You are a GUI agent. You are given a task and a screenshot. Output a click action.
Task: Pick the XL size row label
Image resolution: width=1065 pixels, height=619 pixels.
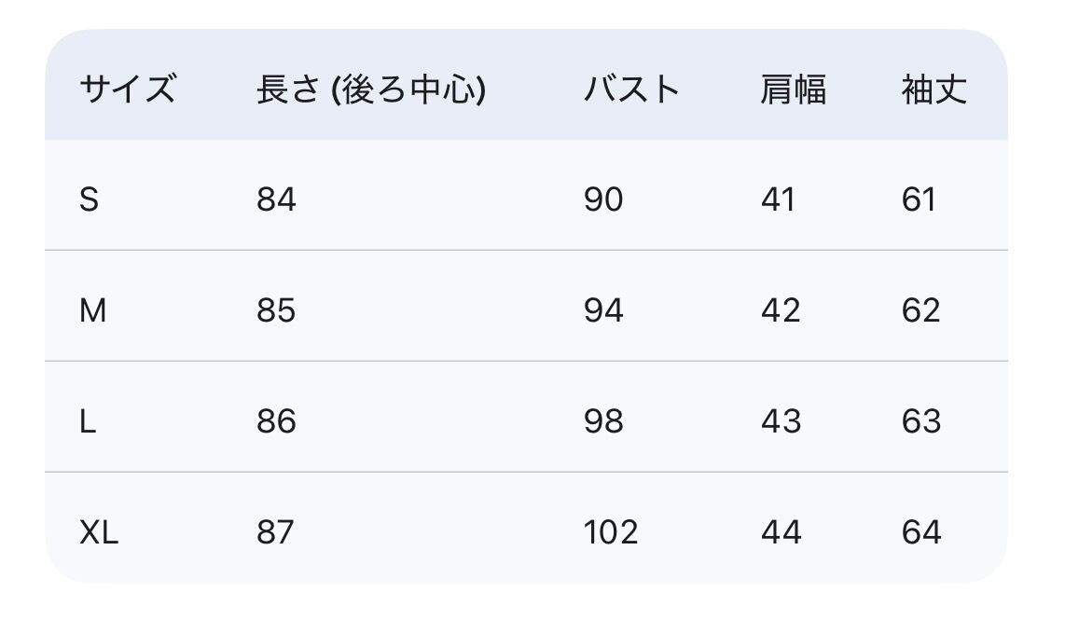click(99, 532)
